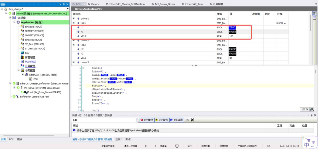Click the shield icon in status bar

pyautogui.click(x=177, y=146)
